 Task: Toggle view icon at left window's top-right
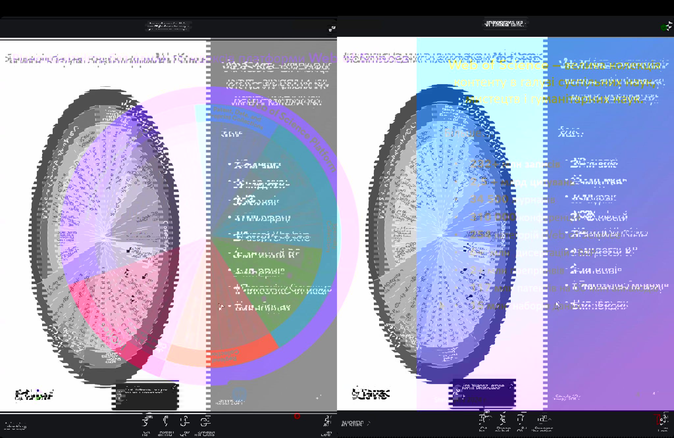332,29
